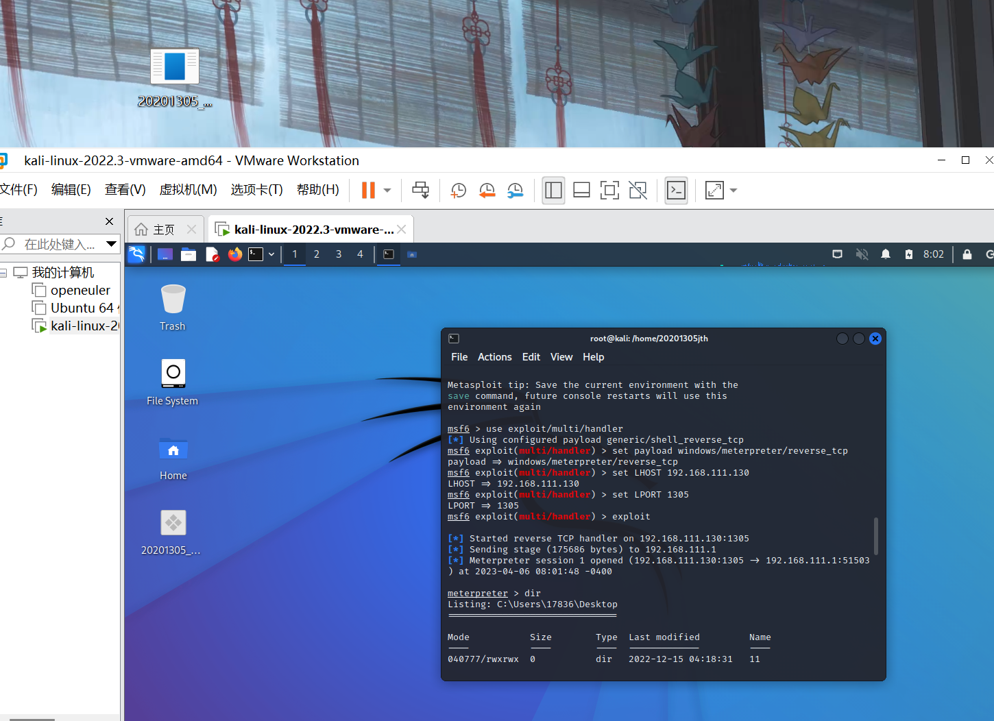Select the 20201305_ file on Kali desktop
The width and height of the screenshot is (994, 721).
click(171, 533)
